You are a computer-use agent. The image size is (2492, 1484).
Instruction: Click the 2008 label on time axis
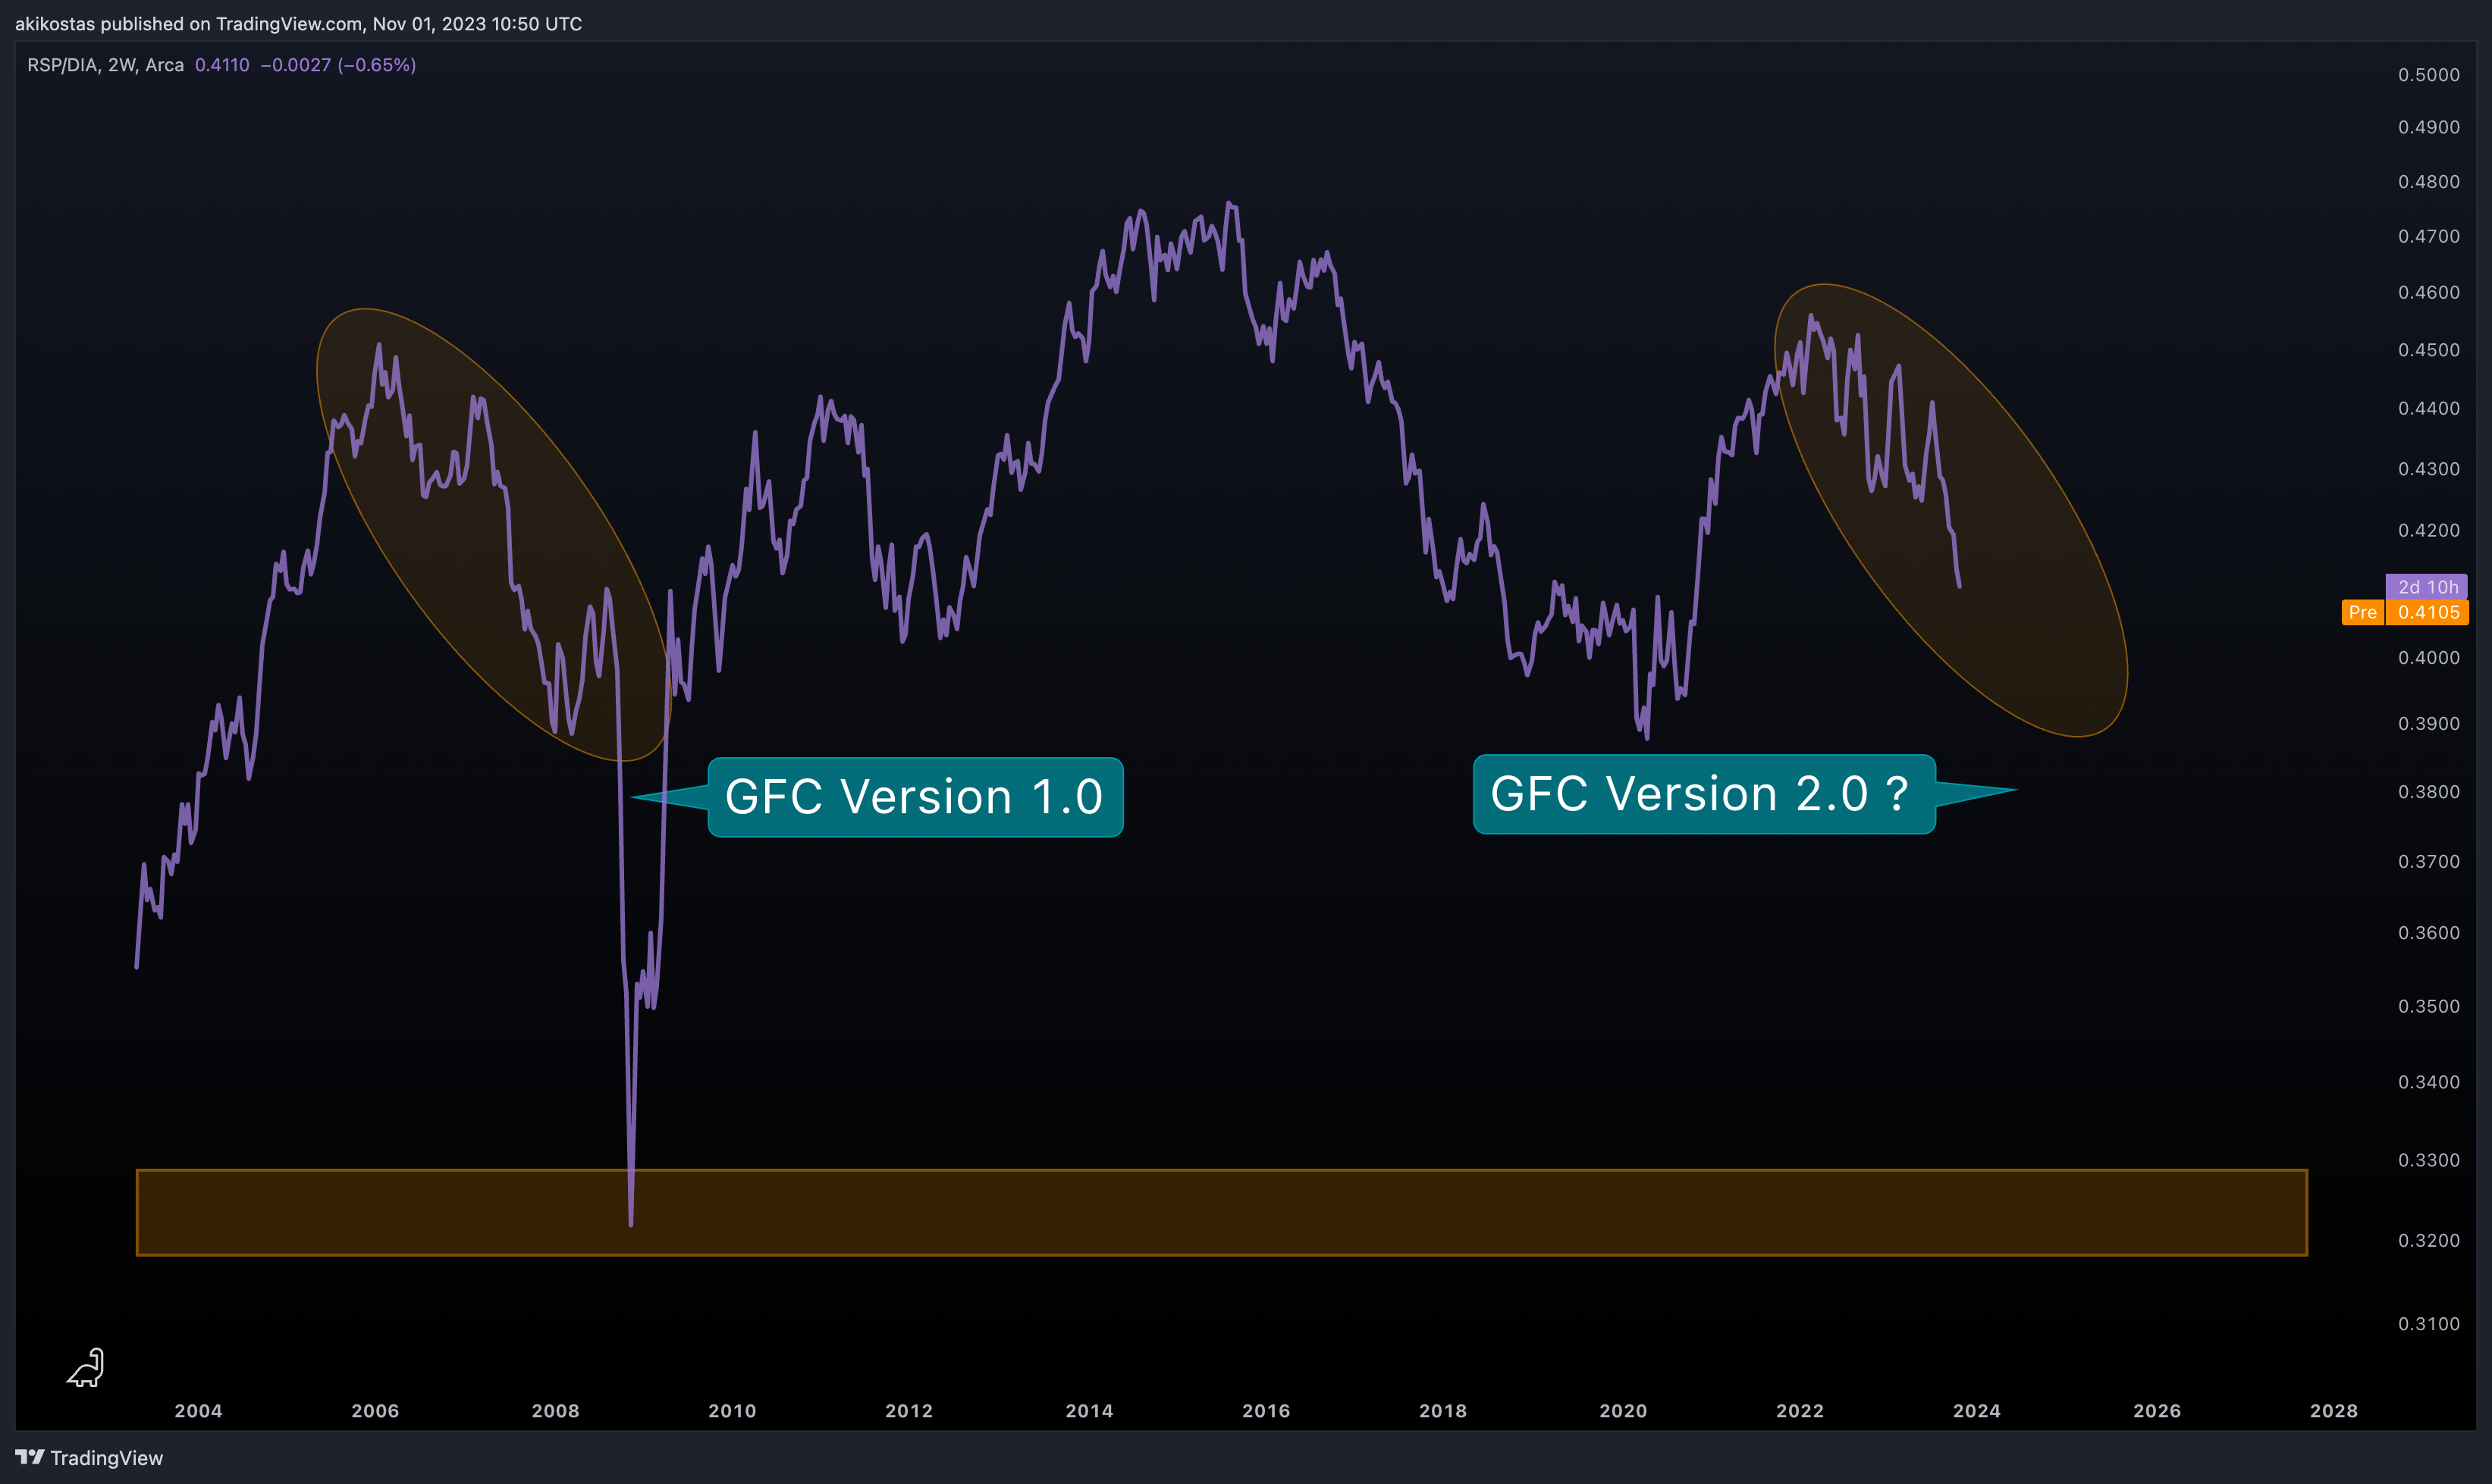[555, 1411]
